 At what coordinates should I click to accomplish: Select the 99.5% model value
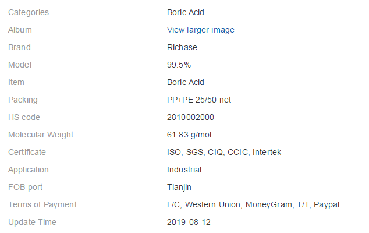tap(179, 65)
